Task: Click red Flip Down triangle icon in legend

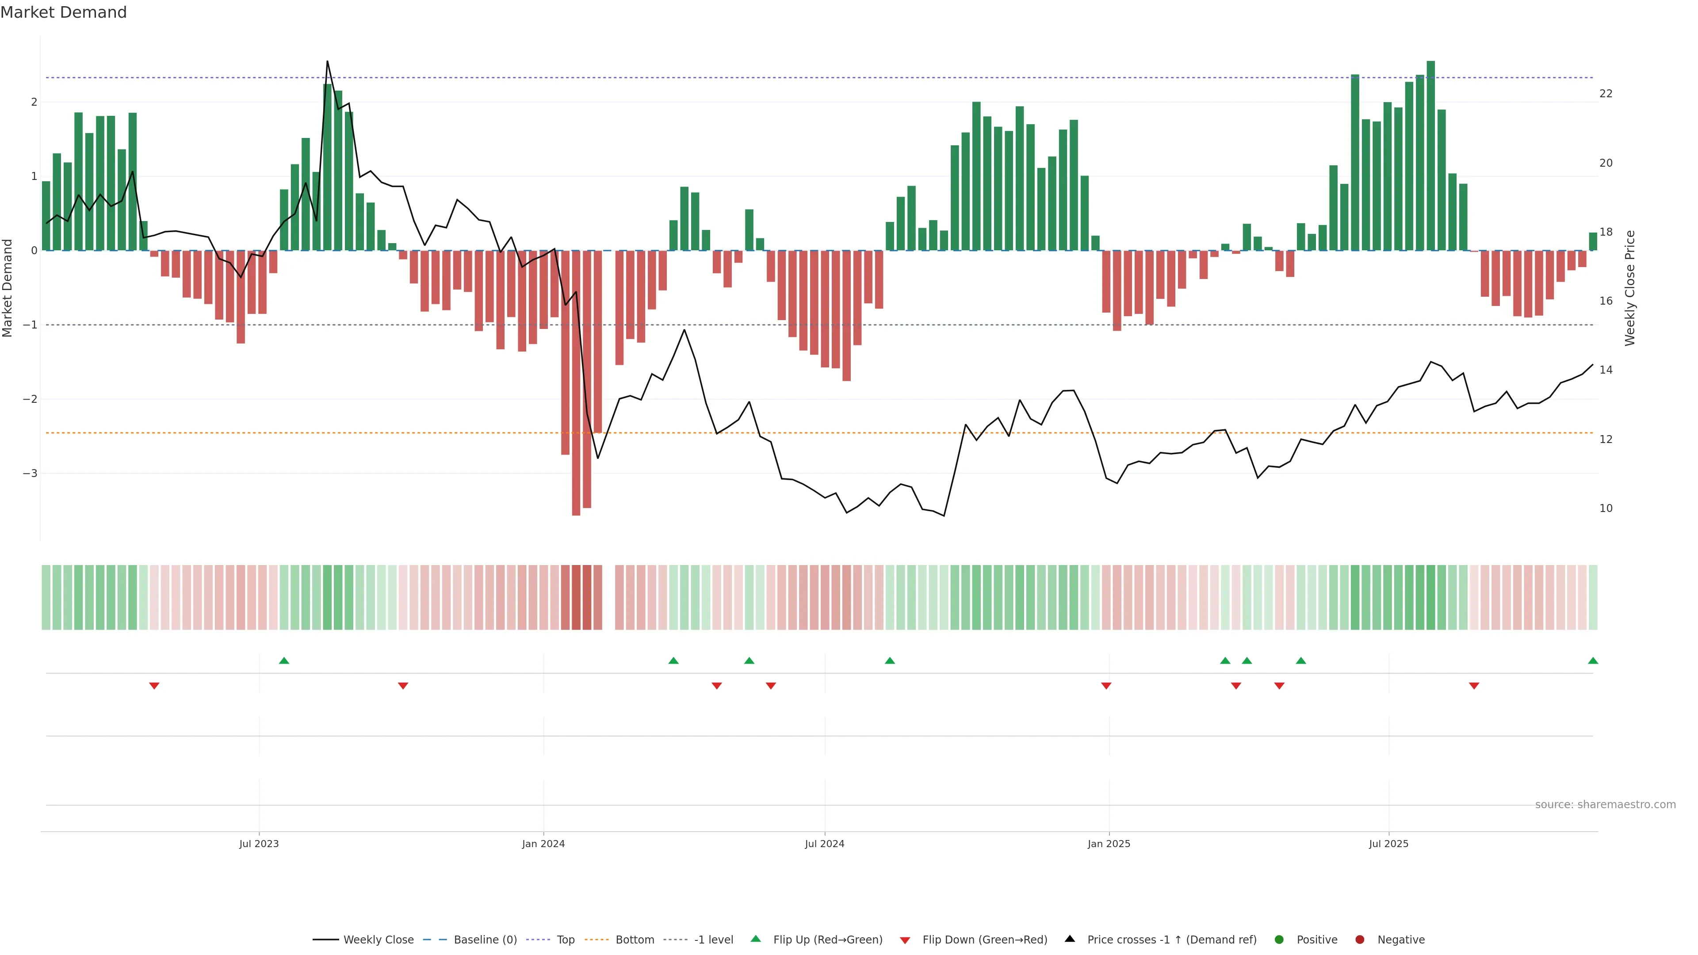Action: pos(905,940)
